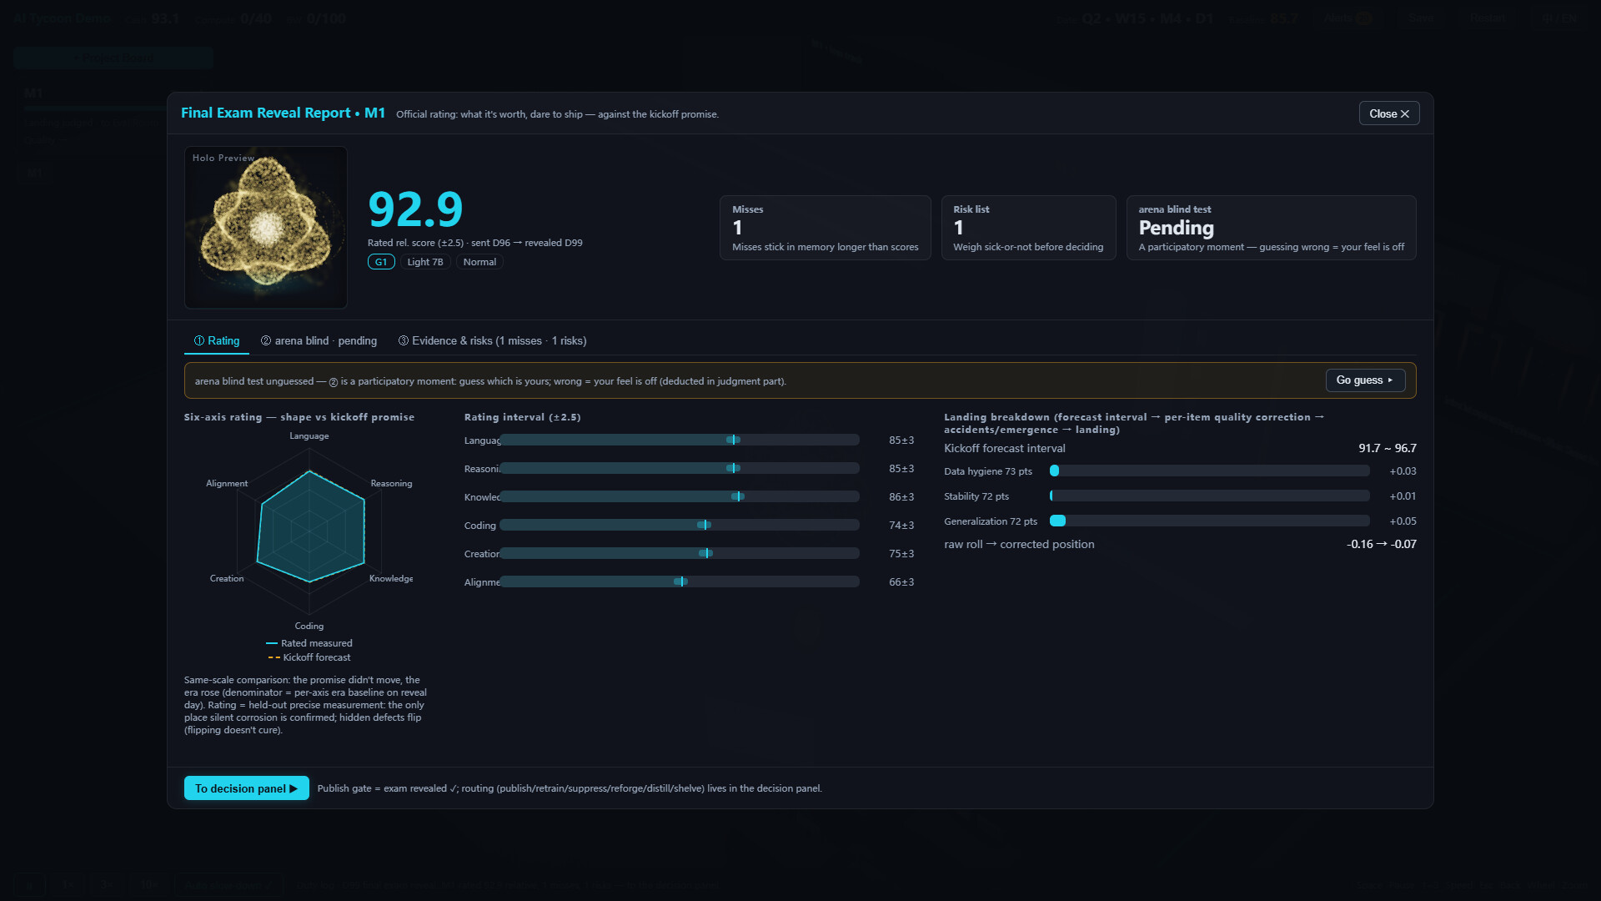Click the +0.05 Generalization correction value
This screenshot has height=901, width=1601.
(1403, 521)
